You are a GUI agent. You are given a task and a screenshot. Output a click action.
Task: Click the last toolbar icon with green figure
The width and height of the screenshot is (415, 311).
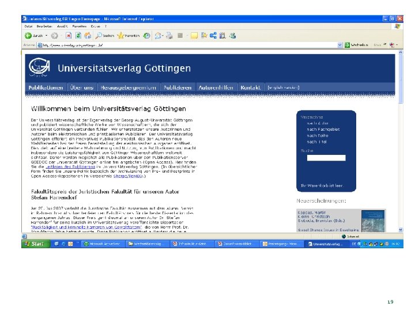point(233,36)
